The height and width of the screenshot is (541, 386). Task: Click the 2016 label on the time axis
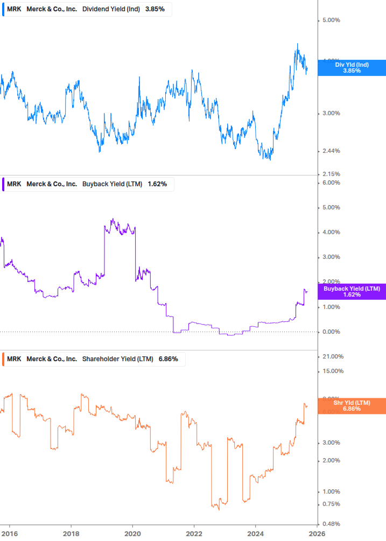(10, 534)
